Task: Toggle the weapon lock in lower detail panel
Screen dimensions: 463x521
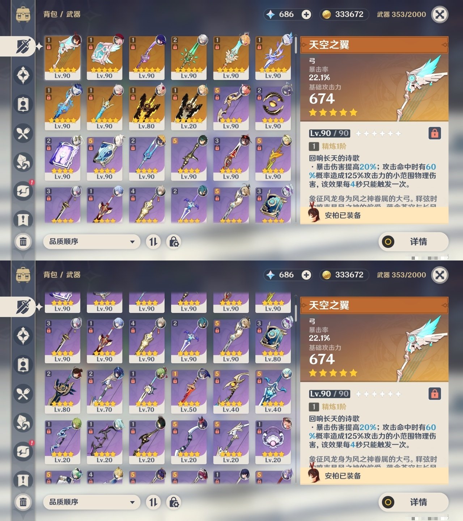Action: (x=434, y=394)
